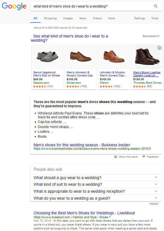Switch to the Images tab
The image size is (164, 231).
point(68,18)
